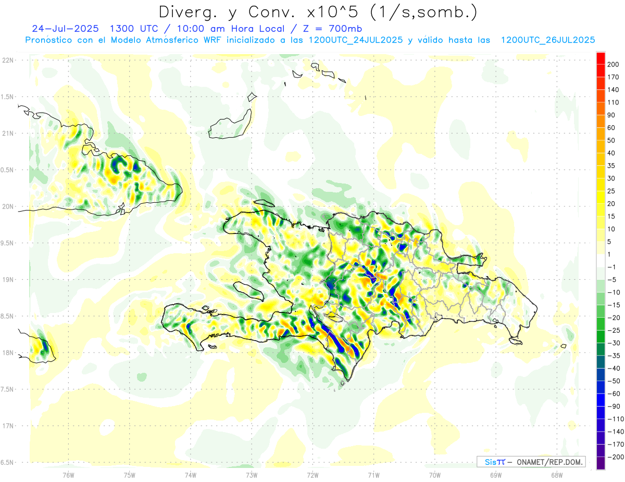The image size is (625, 482).
Task: Click the '-90' color scale value
Action: coord(613,407)
